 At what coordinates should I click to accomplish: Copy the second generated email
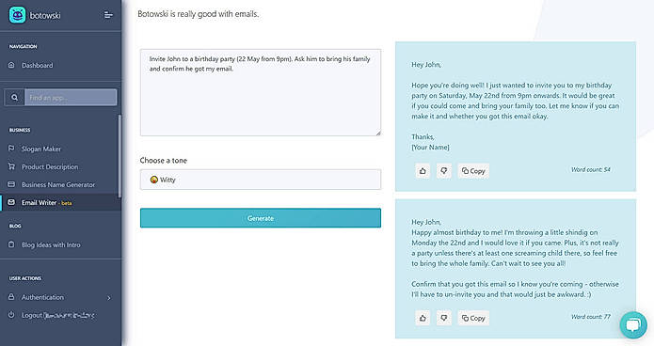[473, 318]
